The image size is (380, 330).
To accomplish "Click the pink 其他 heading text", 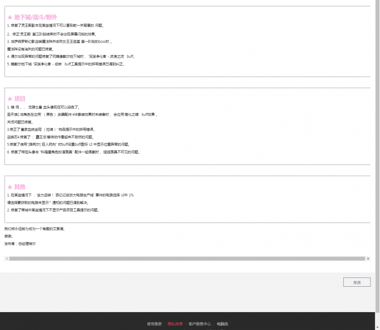I will tap(20, 187).
